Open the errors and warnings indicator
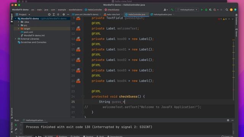The image size is (244, 137). coord(222,19)
